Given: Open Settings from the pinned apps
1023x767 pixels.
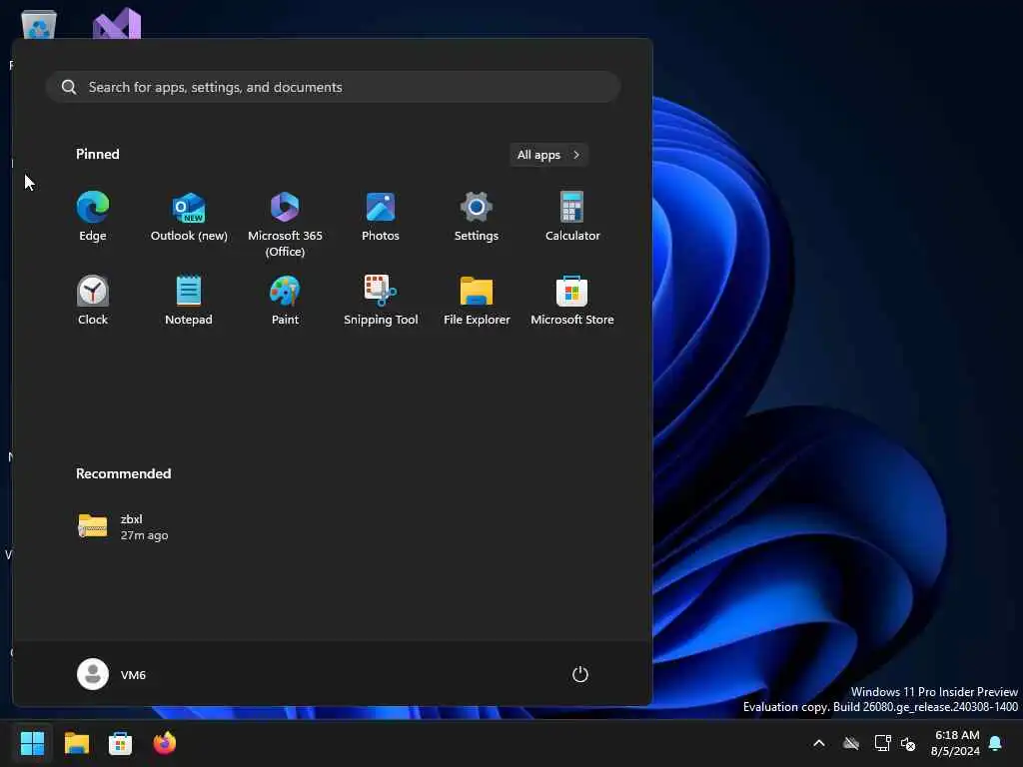Looking at the screenshot, I should (477, 217).
